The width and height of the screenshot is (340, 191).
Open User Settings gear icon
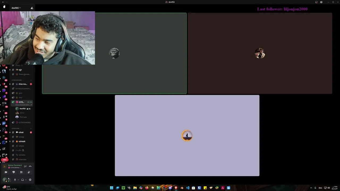[30, 180]
